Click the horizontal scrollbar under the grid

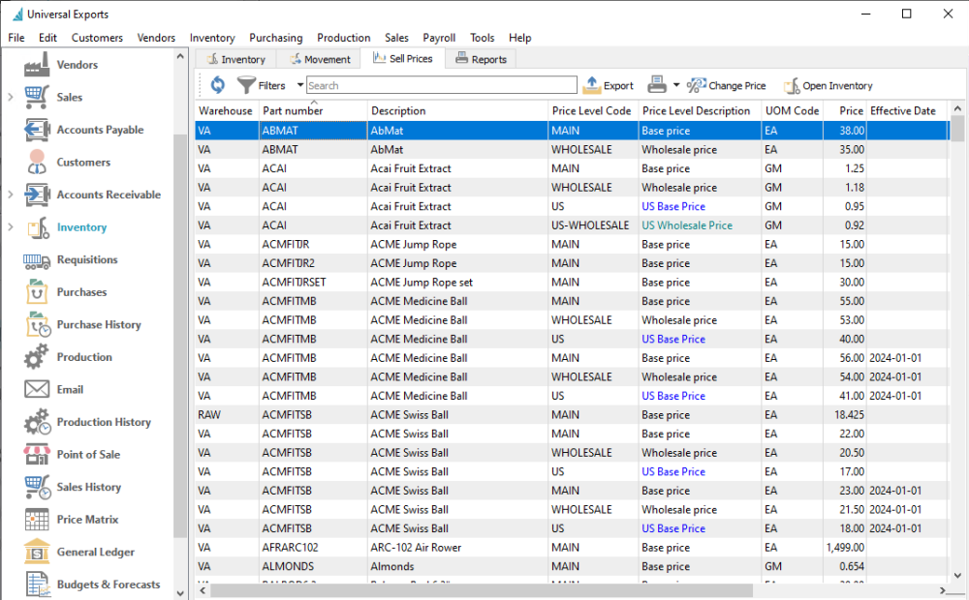[x=481, y=590]
